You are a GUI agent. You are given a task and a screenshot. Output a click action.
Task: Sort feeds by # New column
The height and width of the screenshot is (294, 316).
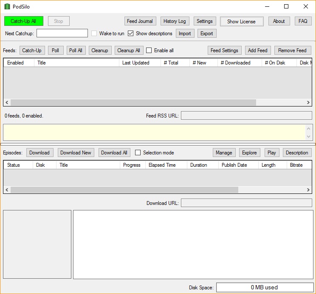pyautogui.click(x=203, y=63)
